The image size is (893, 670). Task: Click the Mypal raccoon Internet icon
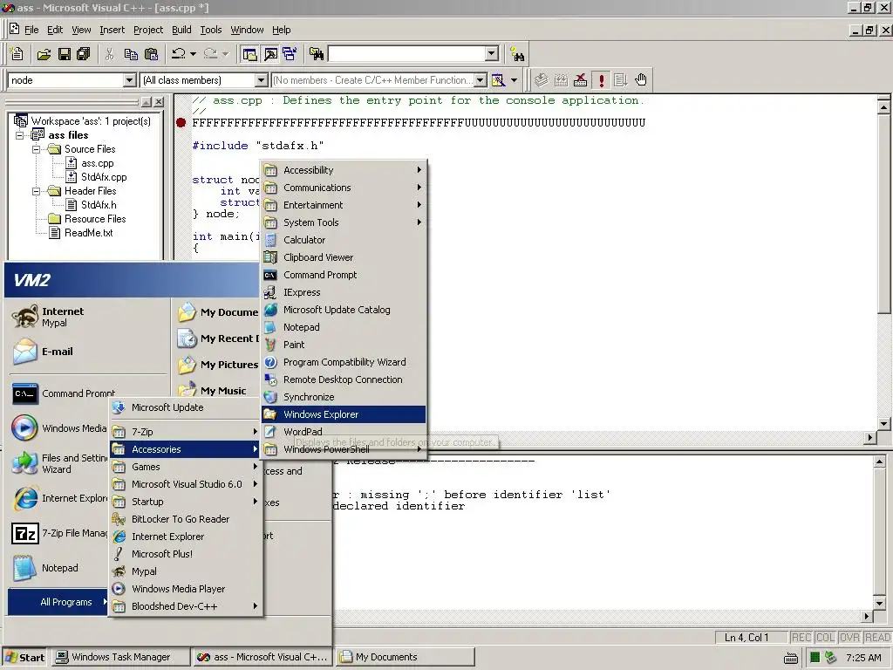pyautogui.click(x=25, y=317)
